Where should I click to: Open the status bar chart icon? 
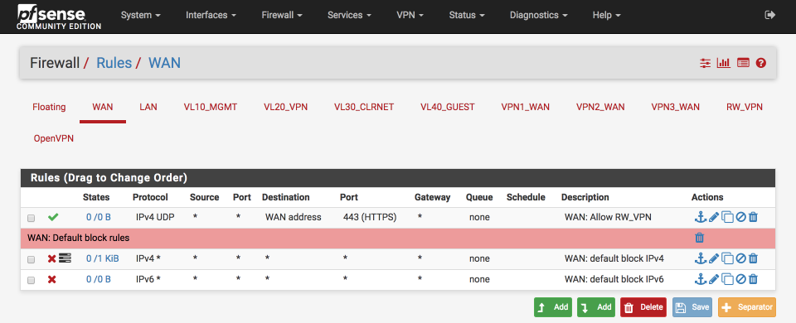tap(723, 64)
